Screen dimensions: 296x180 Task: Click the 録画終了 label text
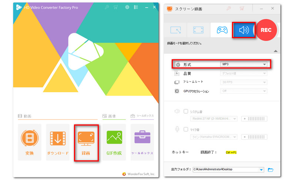tap(209, 152)
